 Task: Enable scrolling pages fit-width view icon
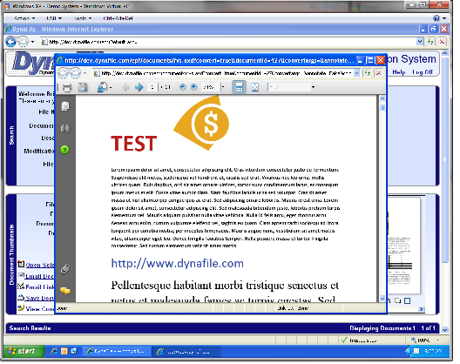coord(239,87)
